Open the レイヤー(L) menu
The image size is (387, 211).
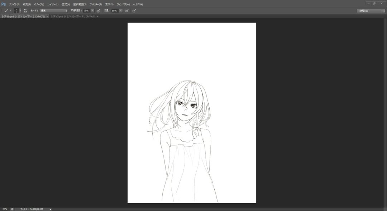(x=53, y=4)
